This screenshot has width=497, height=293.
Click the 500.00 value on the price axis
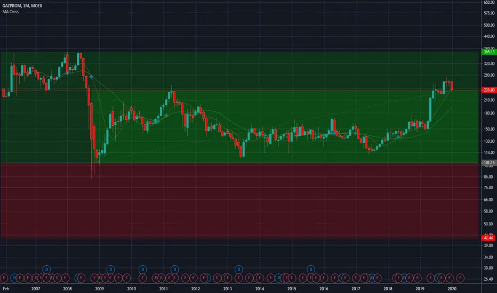(489, 25)
